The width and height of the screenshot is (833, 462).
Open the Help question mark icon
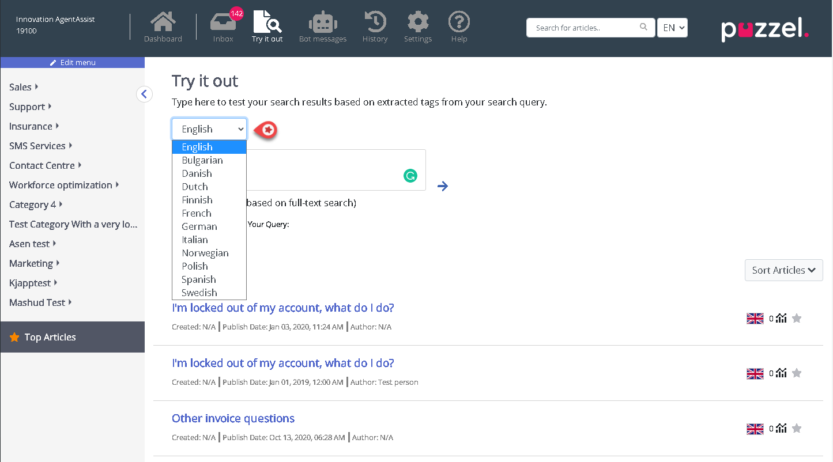click(x=459, y=27)
